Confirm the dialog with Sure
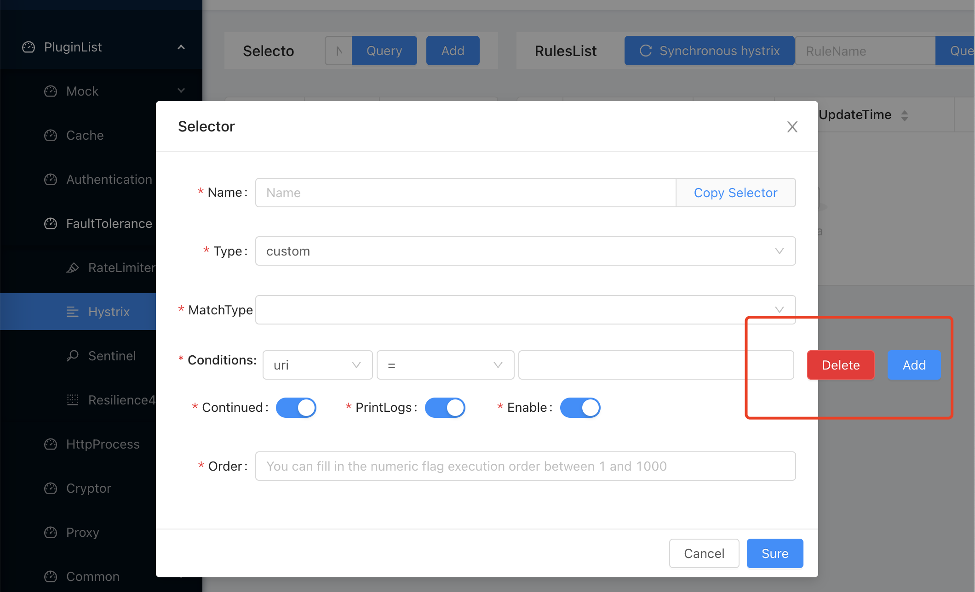This screenshot has height=592, width=975. point(774,553)
